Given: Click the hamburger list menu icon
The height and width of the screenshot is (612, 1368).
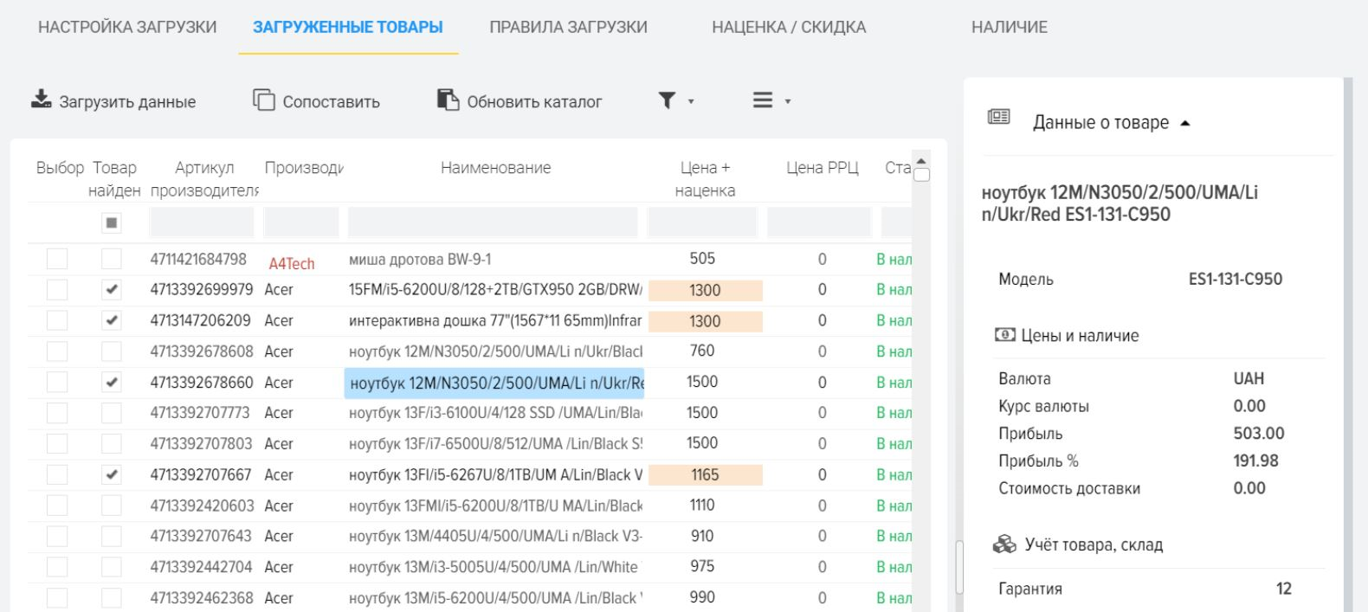Looking at the screenshot, I should 762,101.
